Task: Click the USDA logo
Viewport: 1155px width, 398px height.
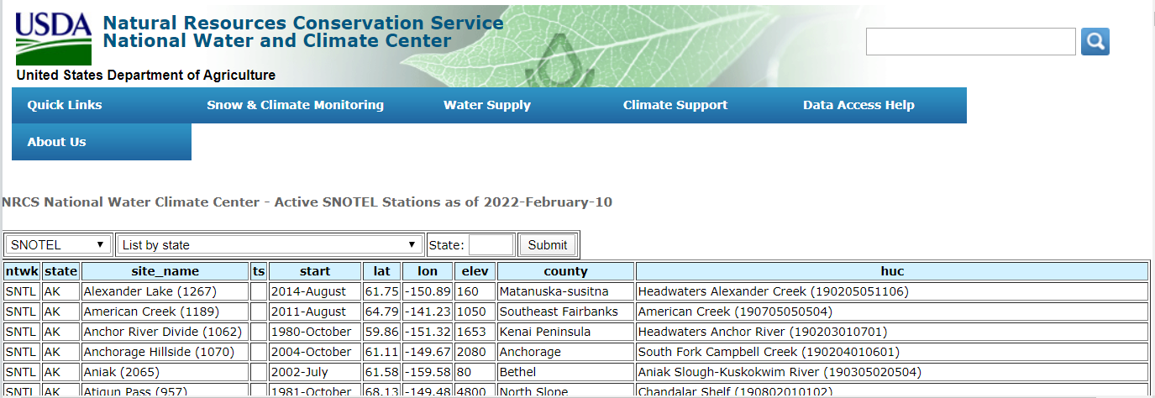Action: tap(54, 39)
